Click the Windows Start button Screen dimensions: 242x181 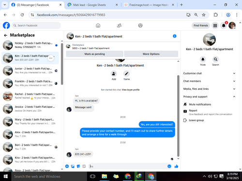coord(6,176)
